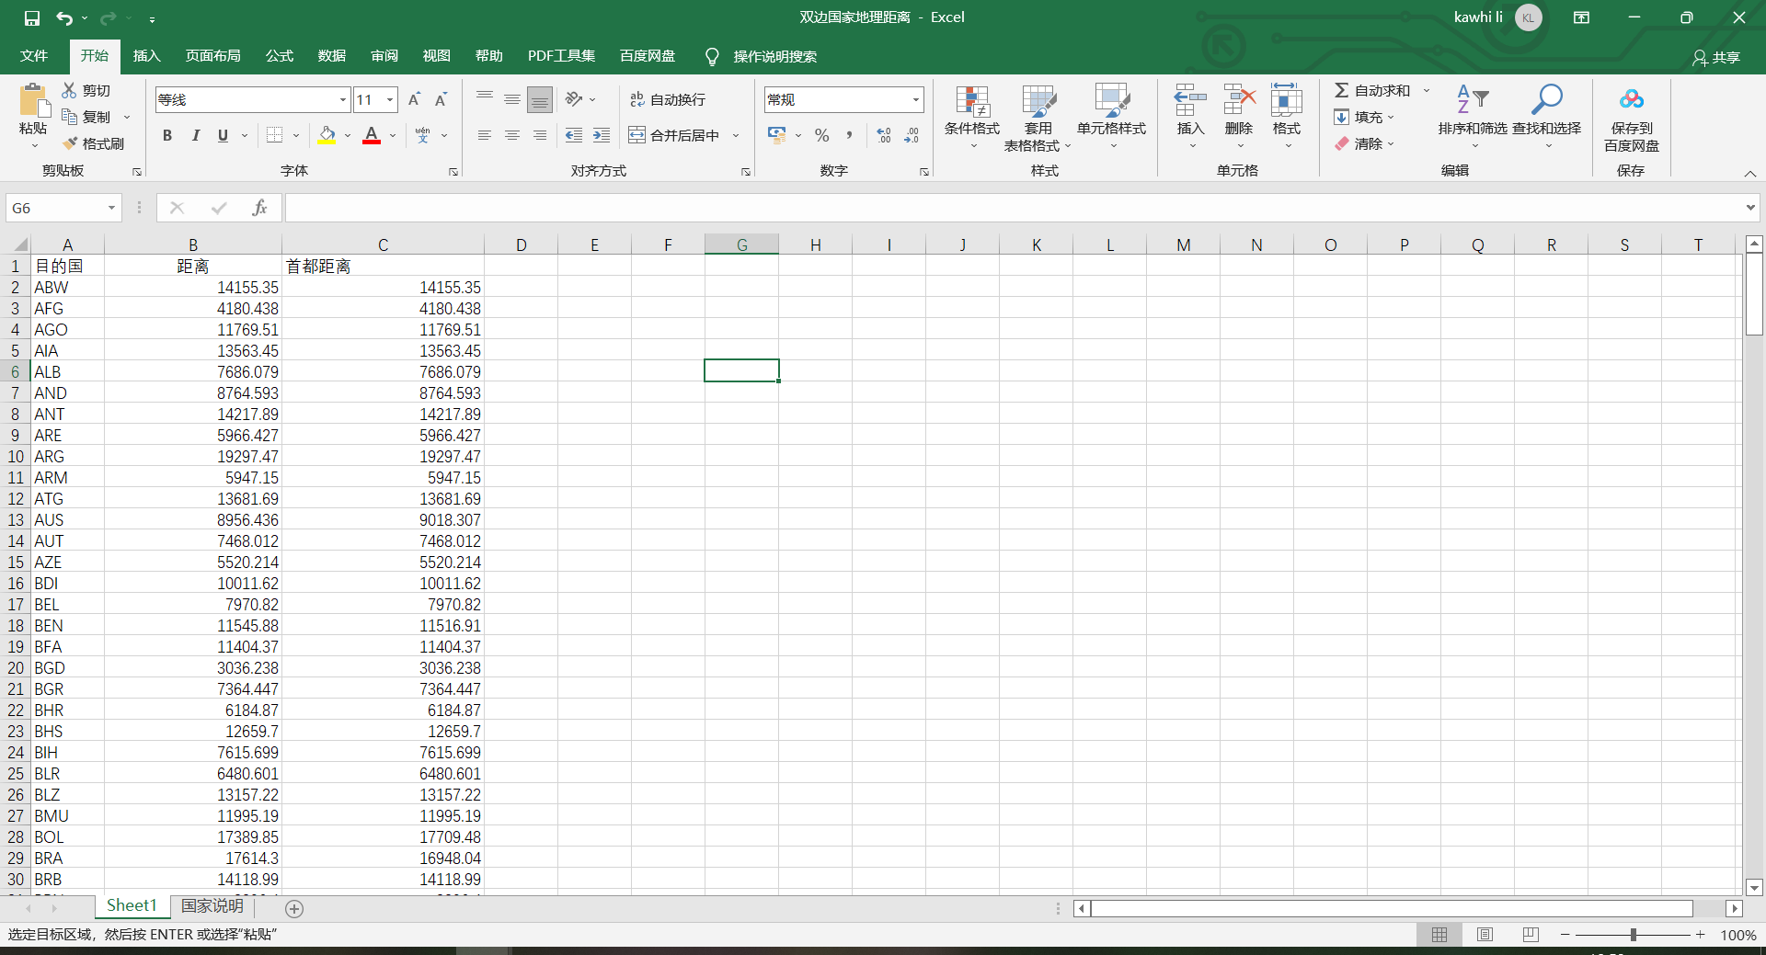The height and width of the screenshot is (955, 1766).
Task: Click the Format Painter brush icon
Action: [x=71, y=143]
